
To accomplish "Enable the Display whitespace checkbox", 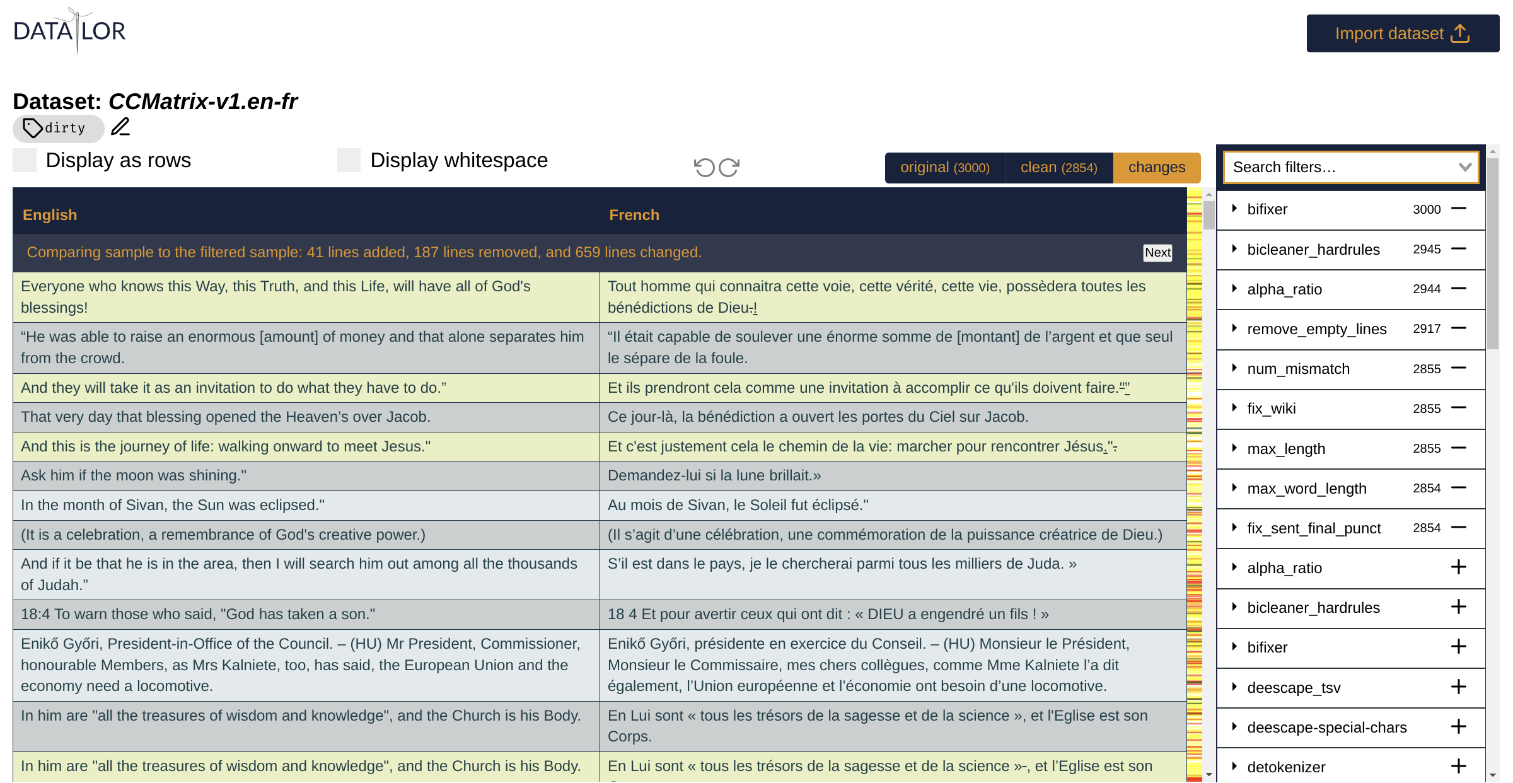I will (x=349, y=160).
